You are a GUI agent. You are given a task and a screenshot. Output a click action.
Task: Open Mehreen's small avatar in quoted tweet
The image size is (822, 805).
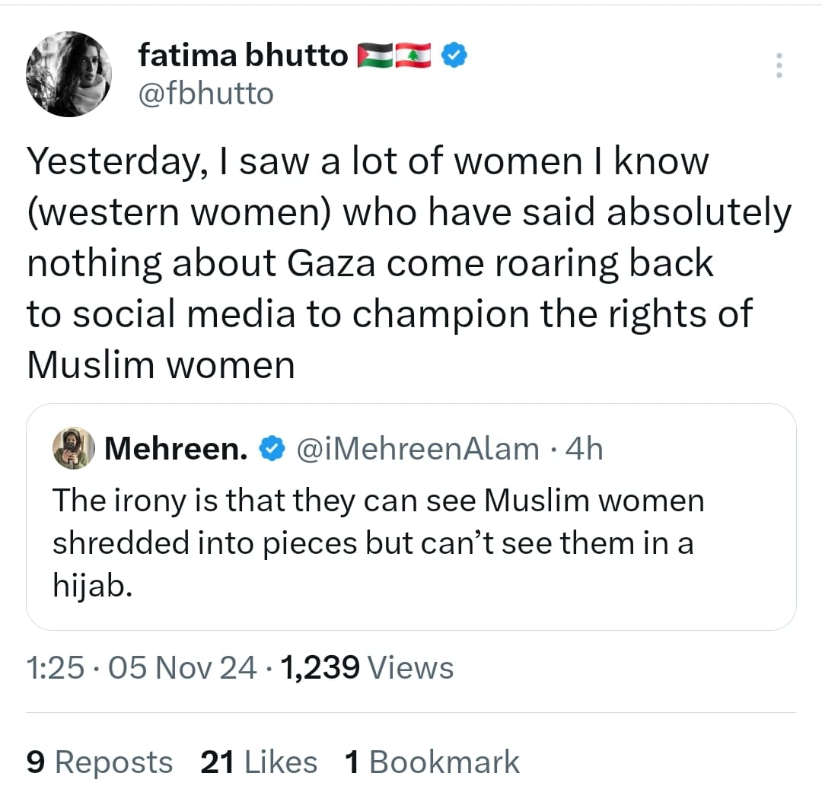pos(73,448)
